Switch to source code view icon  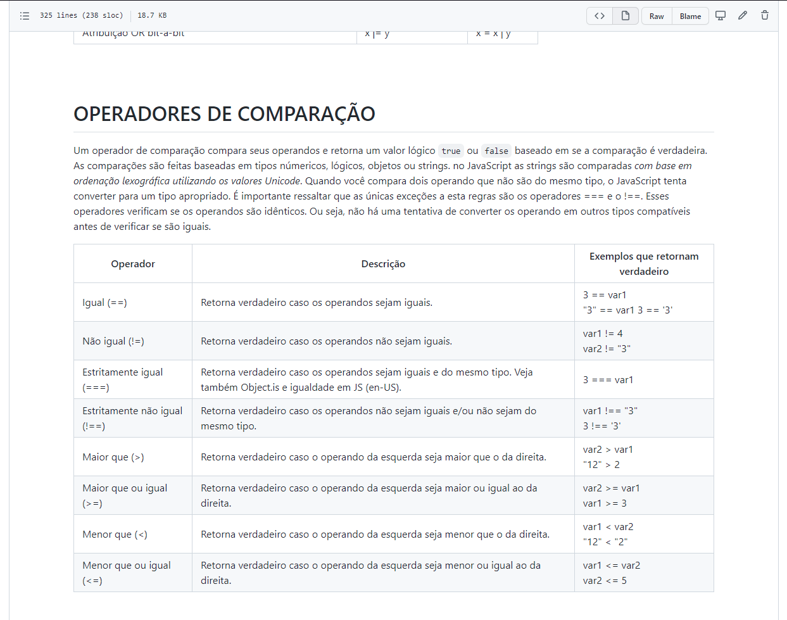[600, 16]
